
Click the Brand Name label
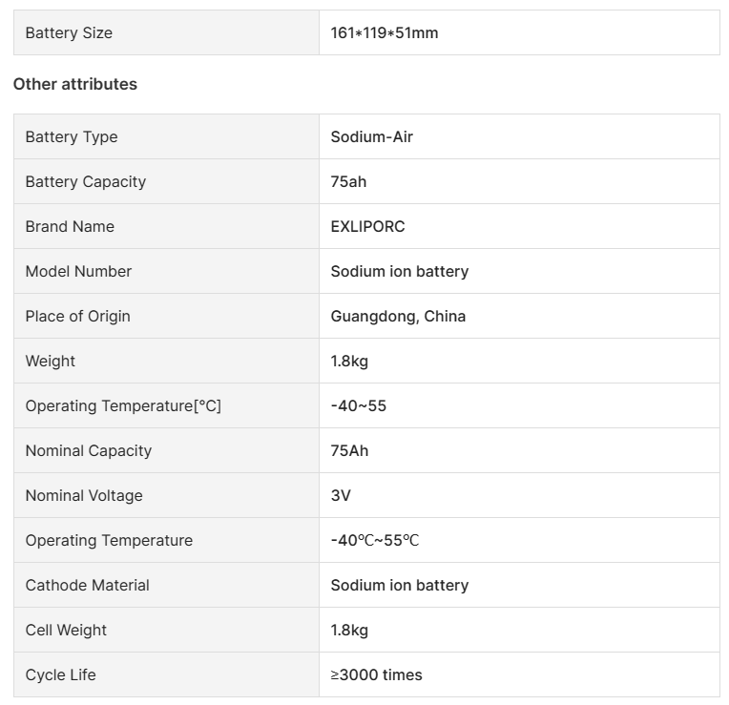pyautogui.click(x=70, y=226)
